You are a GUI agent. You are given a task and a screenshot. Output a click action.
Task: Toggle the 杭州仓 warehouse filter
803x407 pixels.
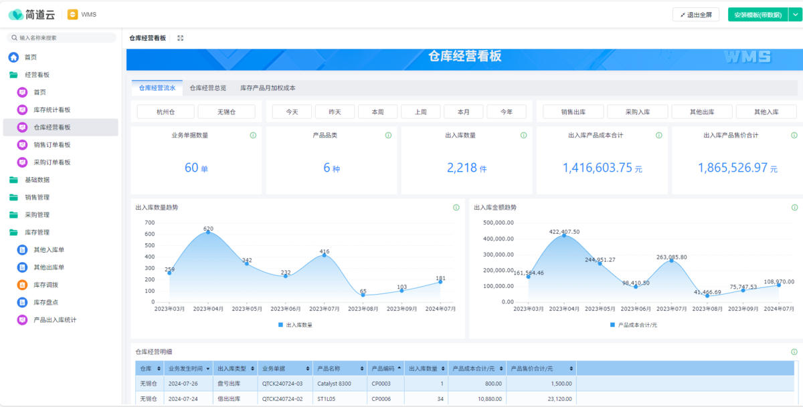165,112
